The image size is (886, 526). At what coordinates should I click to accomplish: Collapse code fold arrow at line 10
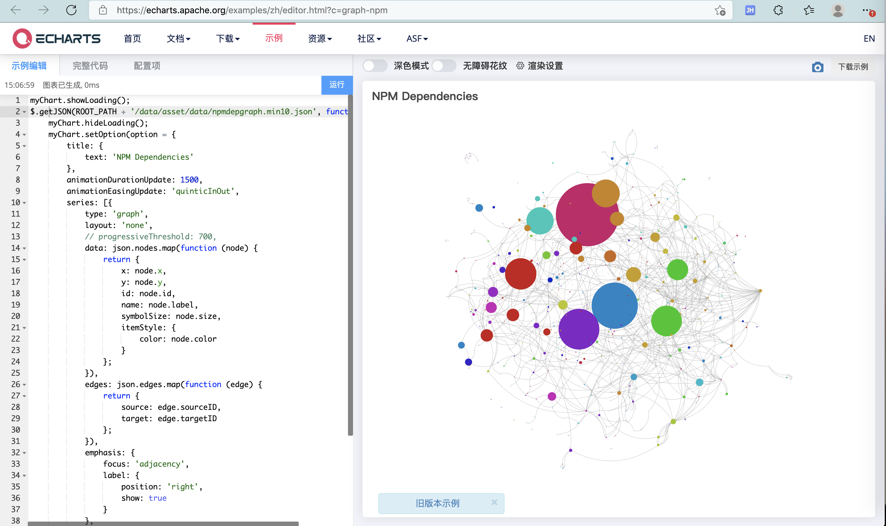pyautogui.click(x=24, y=203)
